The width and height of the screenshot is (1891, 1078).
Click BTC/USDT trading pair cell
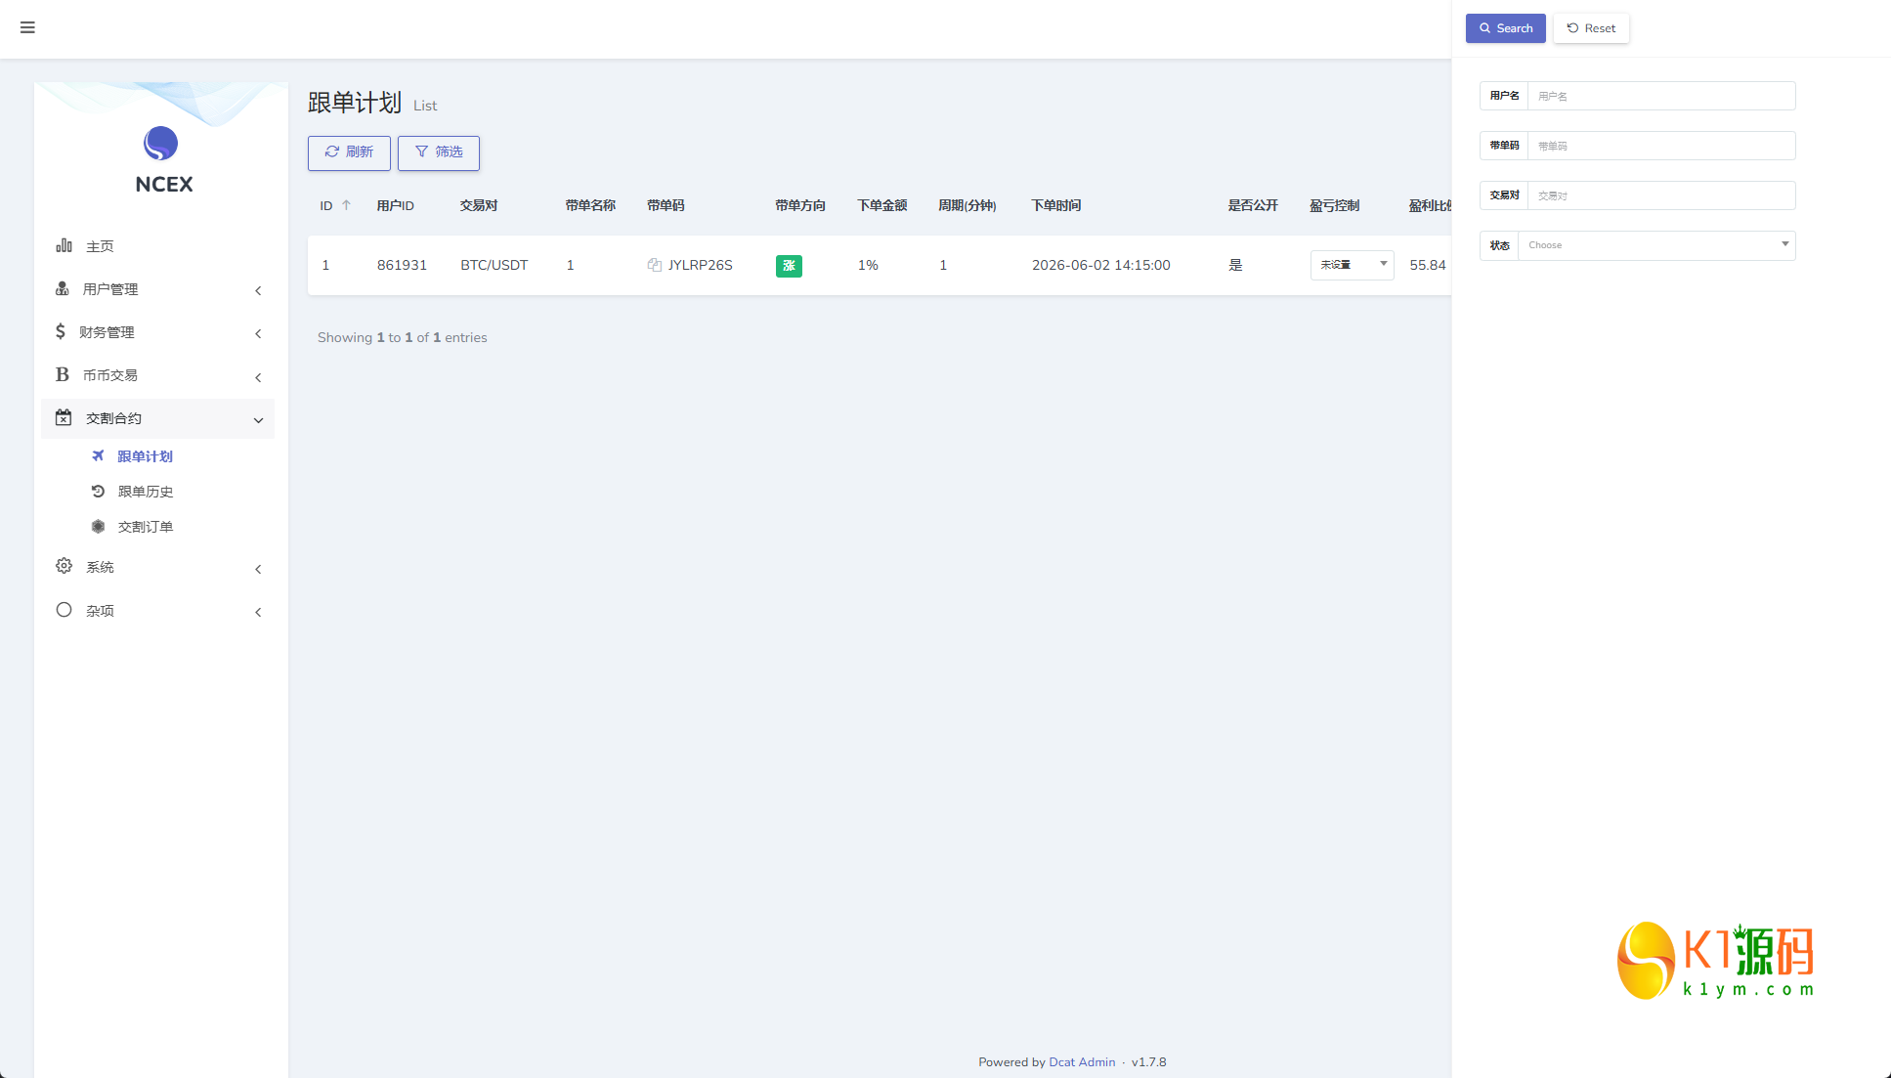tap(494, 265)
